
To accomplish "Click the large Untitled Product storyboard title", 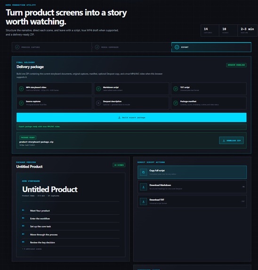I will click(x=50, y=189).
